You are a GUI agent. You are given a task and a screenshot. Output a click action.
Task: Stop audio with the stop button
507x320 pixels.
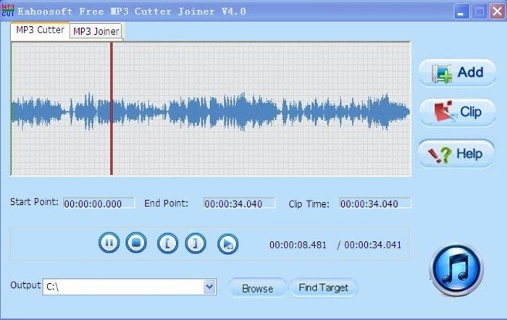135,243
